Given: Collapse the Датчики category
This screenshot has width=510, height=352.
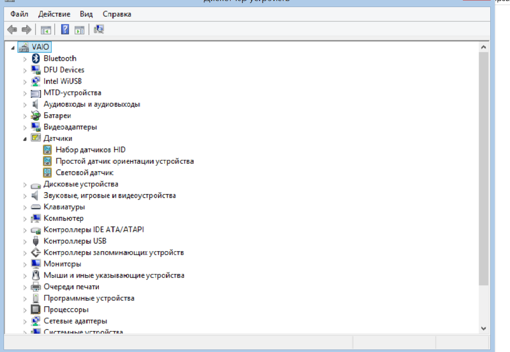Looking at the screenshot, I should coord(25,138).
